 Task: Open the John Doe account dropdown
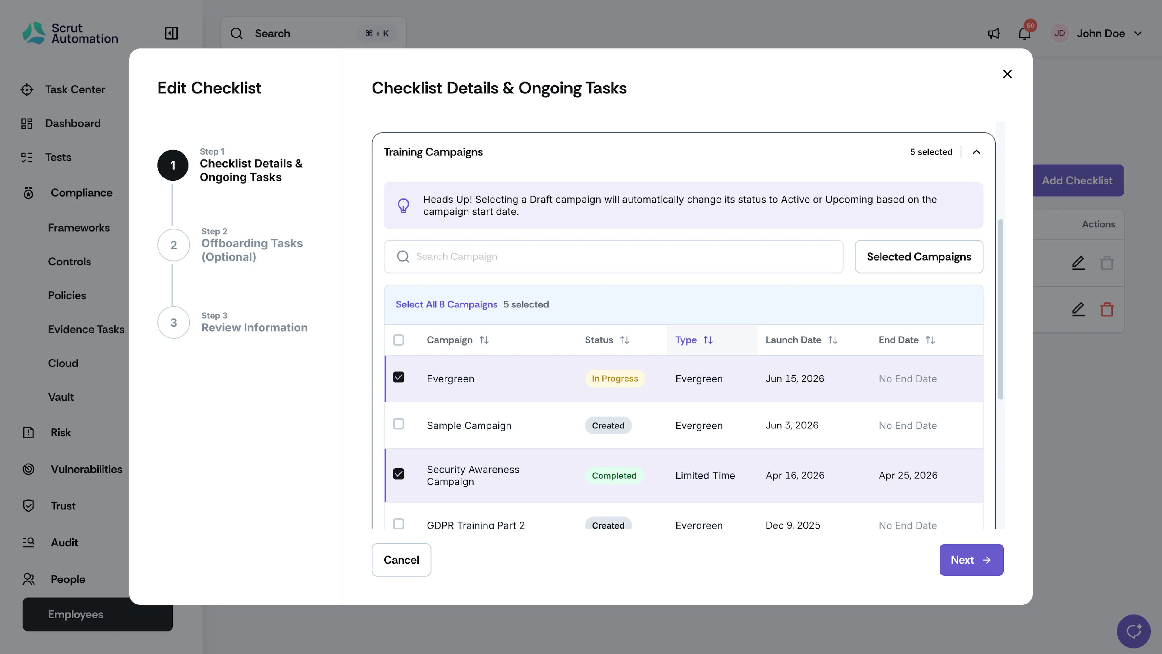[1097, 33]
